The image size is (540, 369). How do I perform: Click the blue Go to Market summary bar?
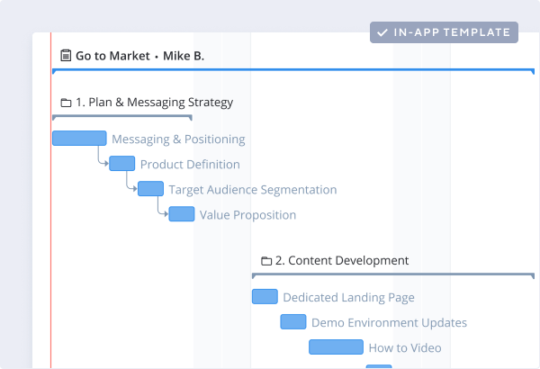pos(293,70)
